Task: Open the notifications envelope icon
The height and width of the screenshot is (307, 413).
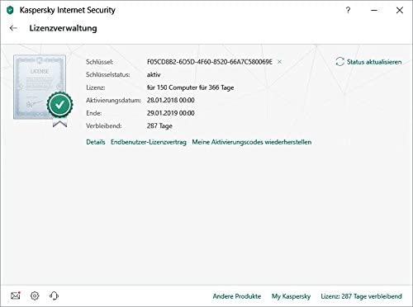Action: [16, 295]
